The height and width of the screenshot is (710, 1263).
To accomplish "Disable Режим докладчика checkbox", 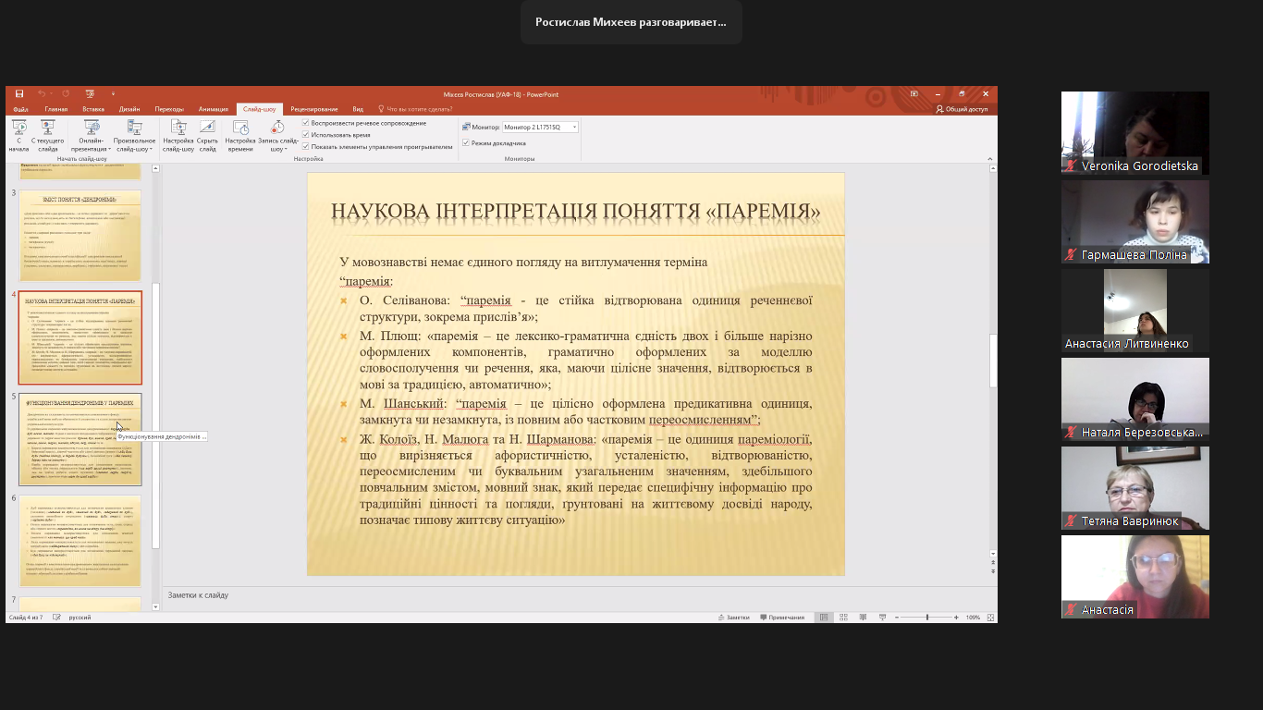I will point(466,143).
